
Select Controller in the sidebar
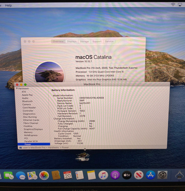pyautogui.click(x=28, y=111)
